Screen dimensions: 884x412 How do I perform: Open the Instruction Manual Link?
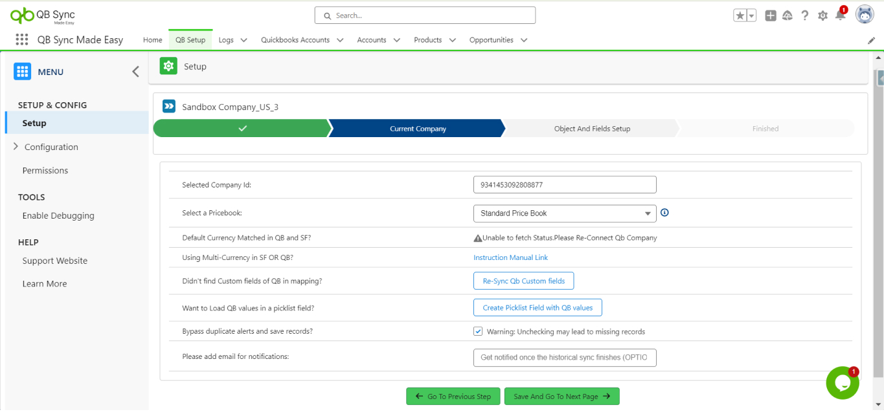(510, 257)
